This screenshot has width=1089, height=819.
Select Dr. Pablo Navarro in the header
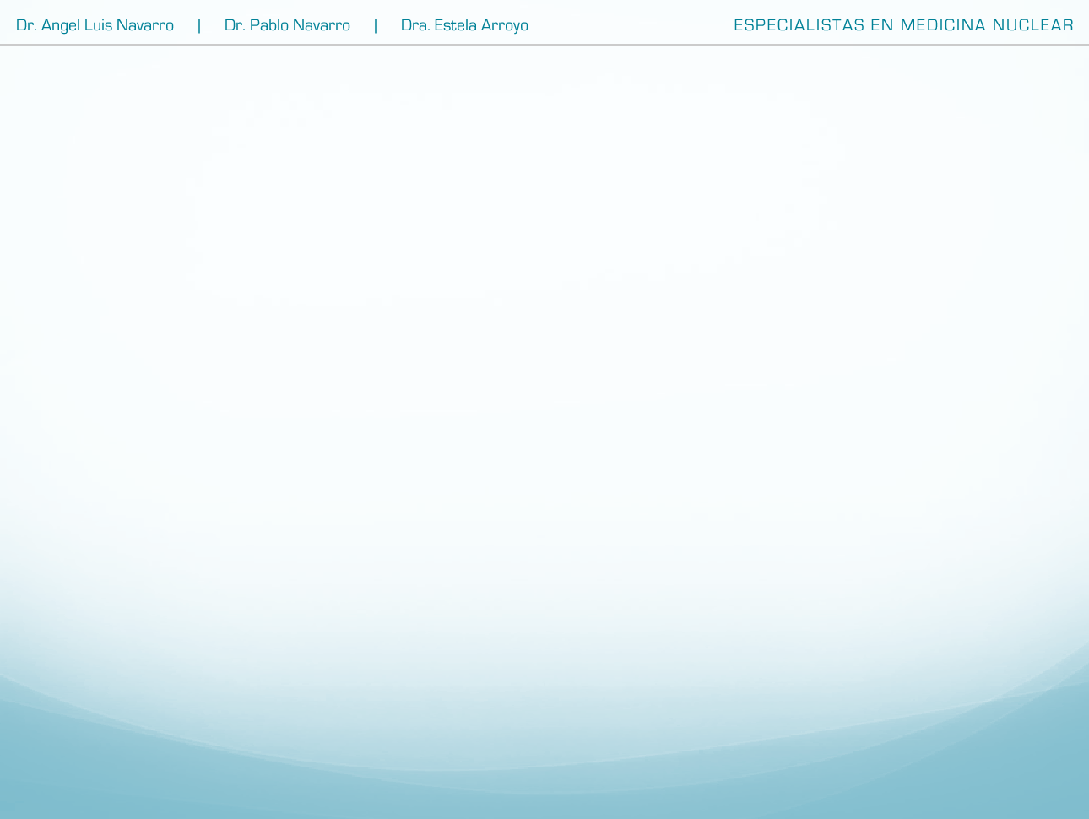[x=287, y=25]
